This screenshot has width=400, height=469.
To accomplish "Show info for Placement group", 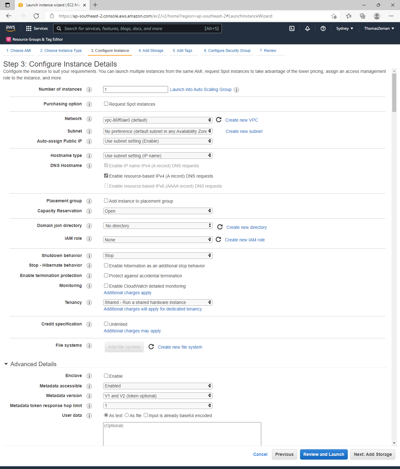I will (x=89, y=201).
